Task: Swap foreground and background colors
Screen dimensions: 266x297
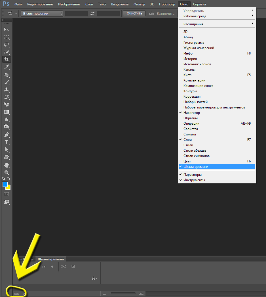Action: pos(9,178)
